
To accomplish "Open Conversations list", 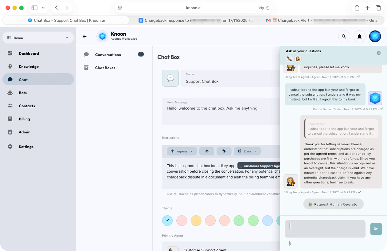I will point(114,55).
